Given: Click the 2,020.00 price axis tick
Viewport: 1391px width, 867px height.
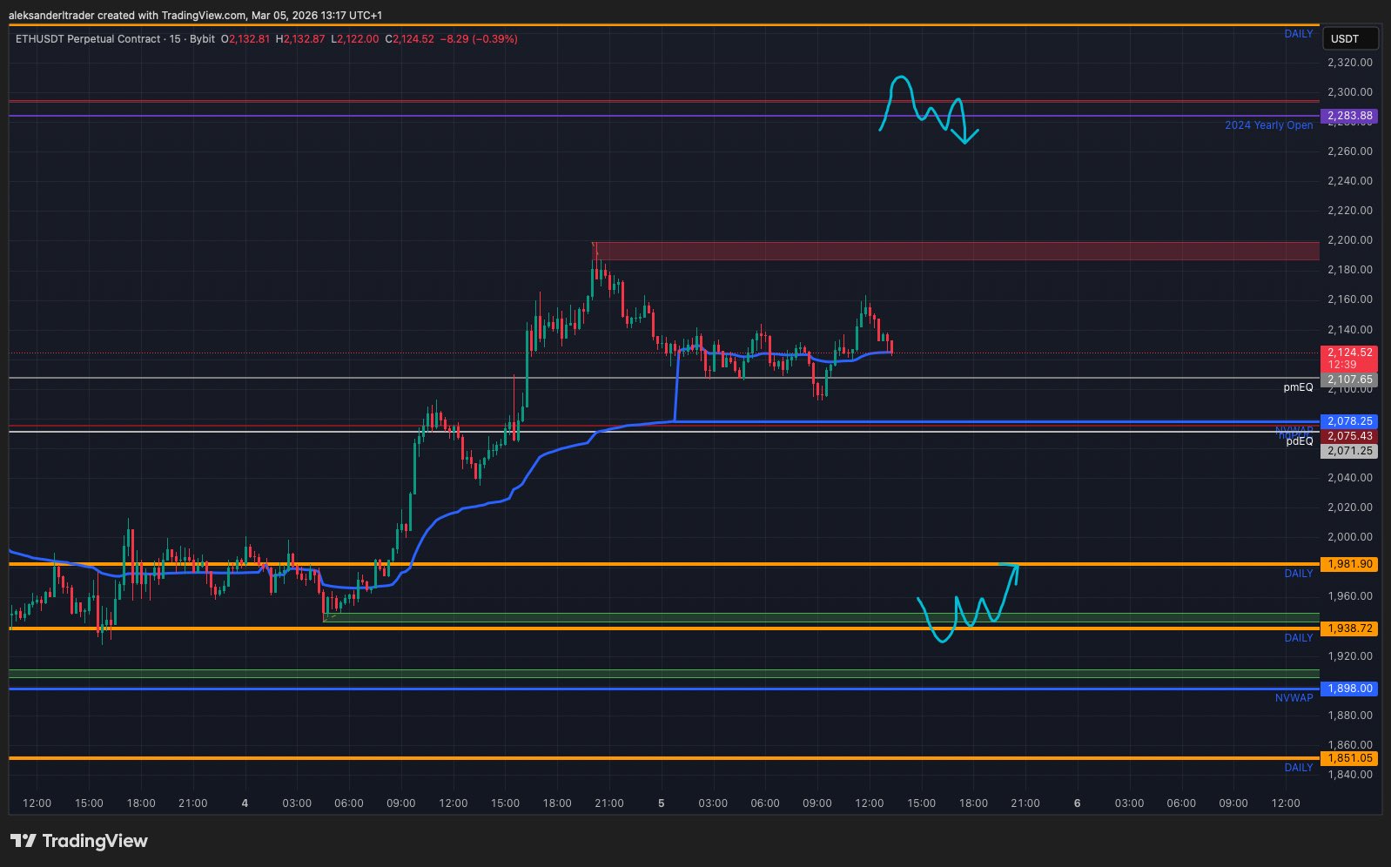Looking at the screenshot, I should click(x=1350, y=507).
